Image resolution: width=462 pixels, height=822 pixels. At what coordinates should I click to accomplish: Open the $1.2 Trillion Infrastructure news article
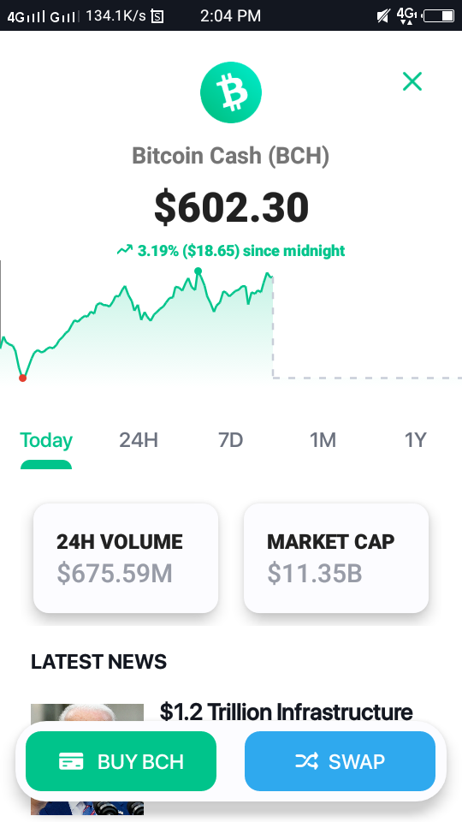click(286, 712)
